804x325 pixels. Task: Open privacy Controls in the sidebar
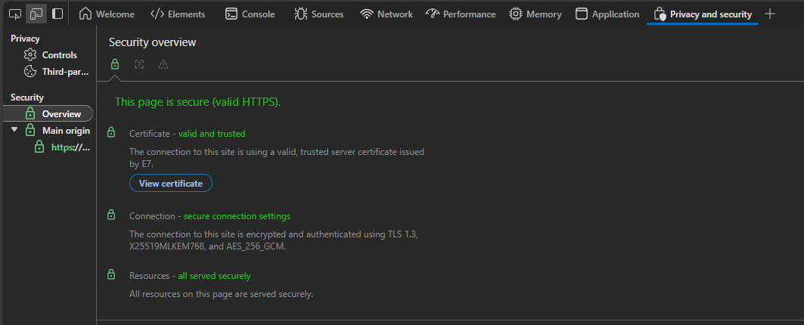tap(59, 55)
